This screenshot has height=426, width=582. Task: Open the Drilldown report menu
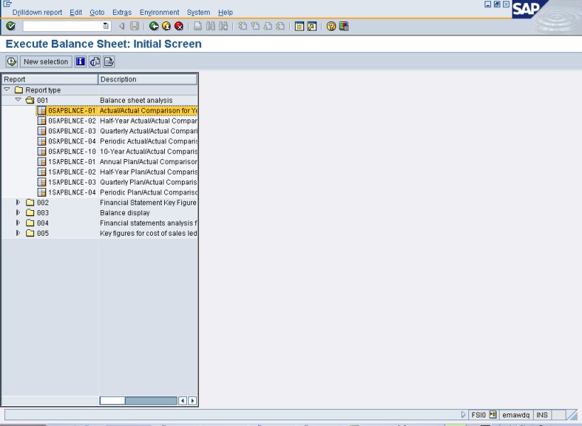37,13
